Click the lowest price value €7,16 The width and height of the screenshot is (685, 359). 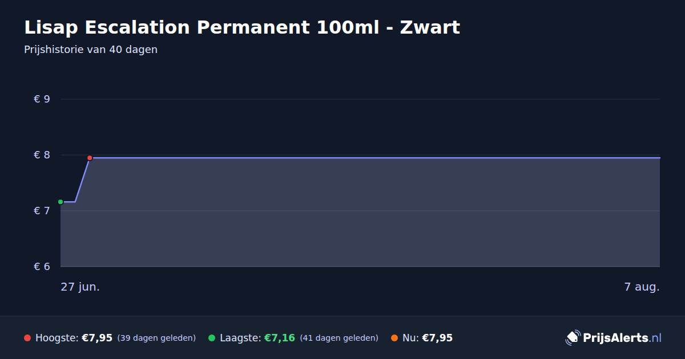[x=280, y=338]
